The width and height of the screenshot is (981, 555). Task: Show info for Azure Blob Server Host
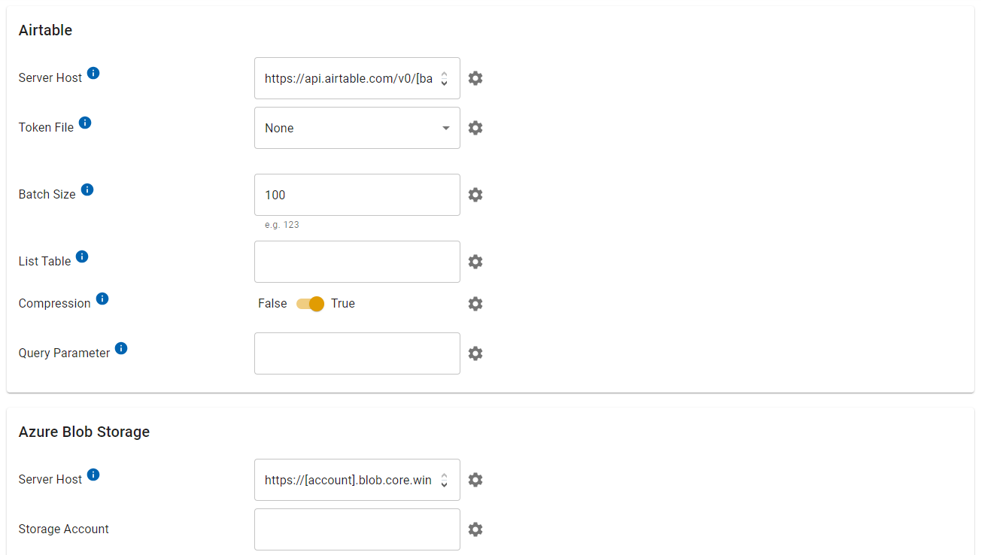coord(93,475)
